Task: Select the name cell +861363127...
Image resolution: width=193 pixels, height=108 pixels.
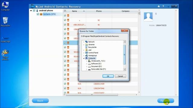Action: [x=79, y=25]
